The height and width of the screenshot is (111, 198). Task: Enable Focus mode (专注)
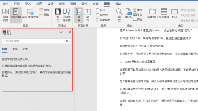coord(58,15)
